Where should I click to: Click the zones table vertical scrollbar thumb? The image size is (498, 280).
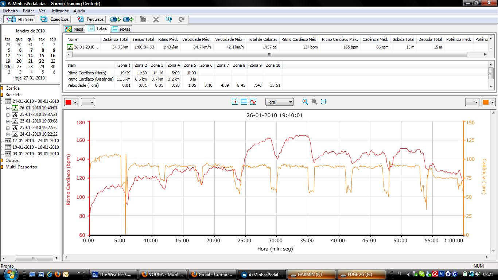click(491, 73)
